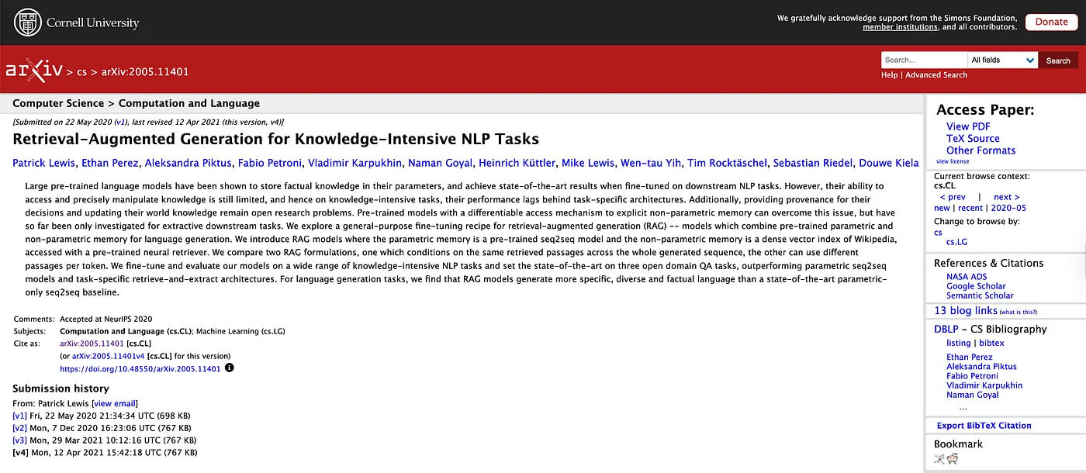The width and height of the screenshot is (1086, 473).
Task: Open Aleksandra Piktus in DBLP sidebar
Action: pyautogui.click(x=981, y=367)
